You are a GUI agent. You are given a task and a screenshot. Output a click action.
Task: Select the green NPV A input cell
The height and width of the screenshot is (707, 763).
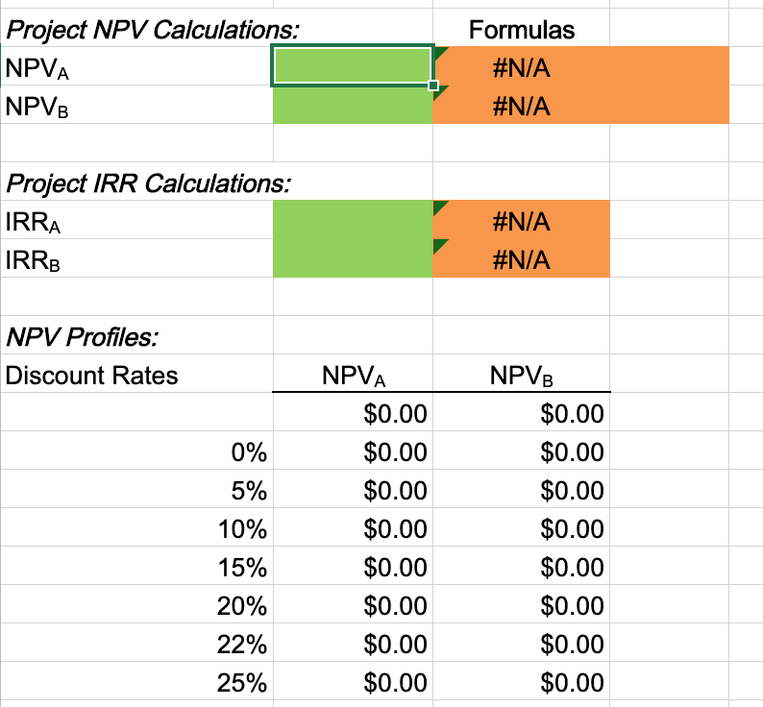pos(353,65)
